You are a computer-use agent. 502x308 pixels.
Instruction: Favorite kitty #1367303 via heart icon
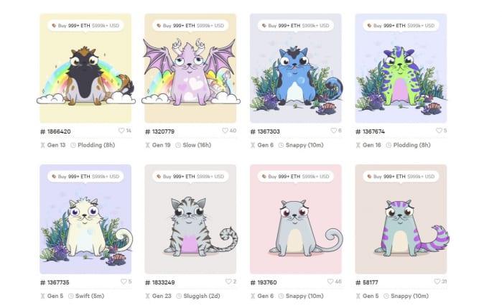334,131
